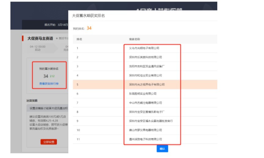Click the 04-12 00:00 启动 timeline step
This screenshot has height=158, width=264.
38,48
